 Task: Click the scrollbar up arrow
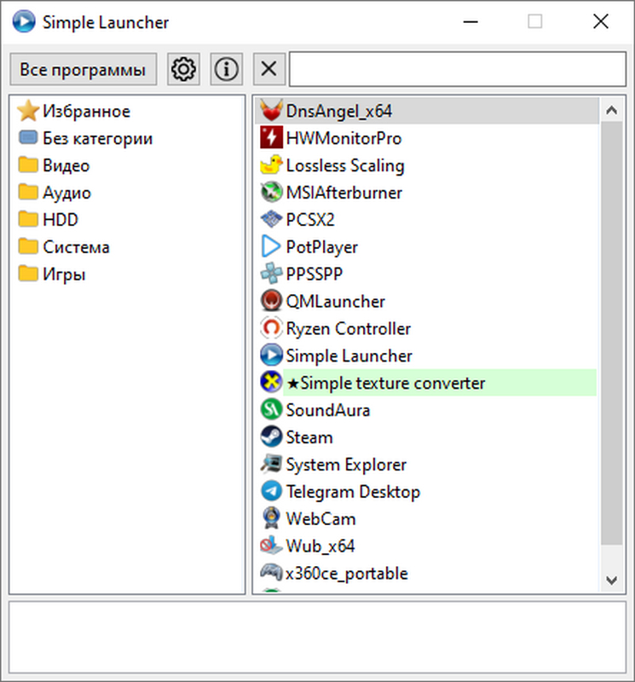click(611, 110)
